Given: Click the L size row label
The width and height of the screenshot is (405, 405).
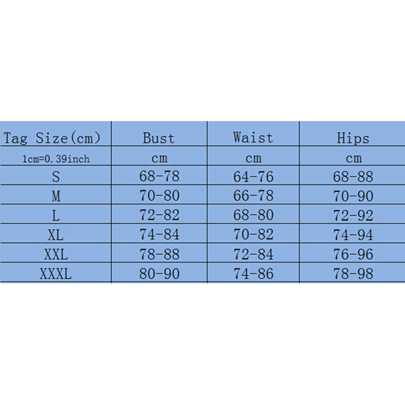Looking at the screenshot, I should 56,216.
